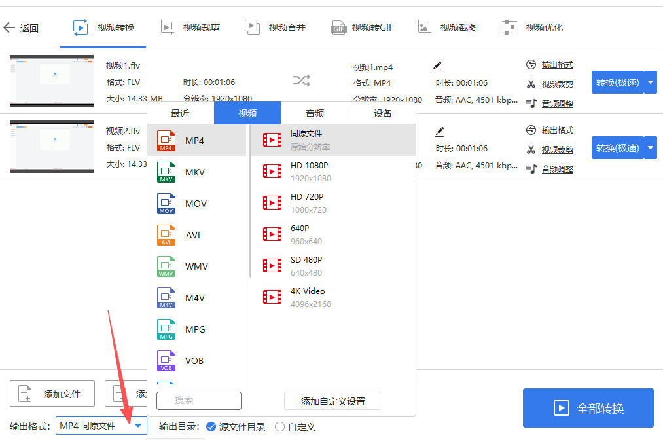The width and height of the screenshot is (663, 440).
Task: Click 转换(极速) button for 视频1
Action: [617, 82]
